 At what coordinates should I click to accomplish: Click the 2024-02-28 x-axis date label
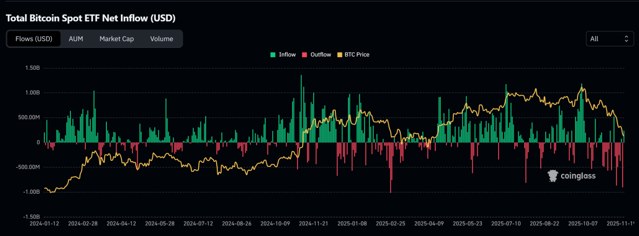[x=84, y=224]
